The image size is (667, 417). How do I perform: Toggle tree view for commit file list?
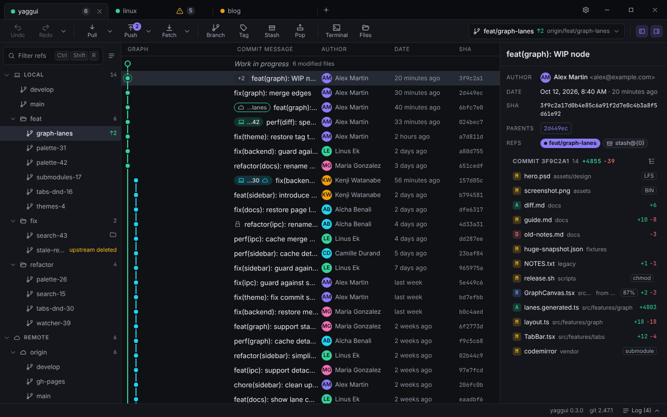pyautogui.click(x=651, y=162)
